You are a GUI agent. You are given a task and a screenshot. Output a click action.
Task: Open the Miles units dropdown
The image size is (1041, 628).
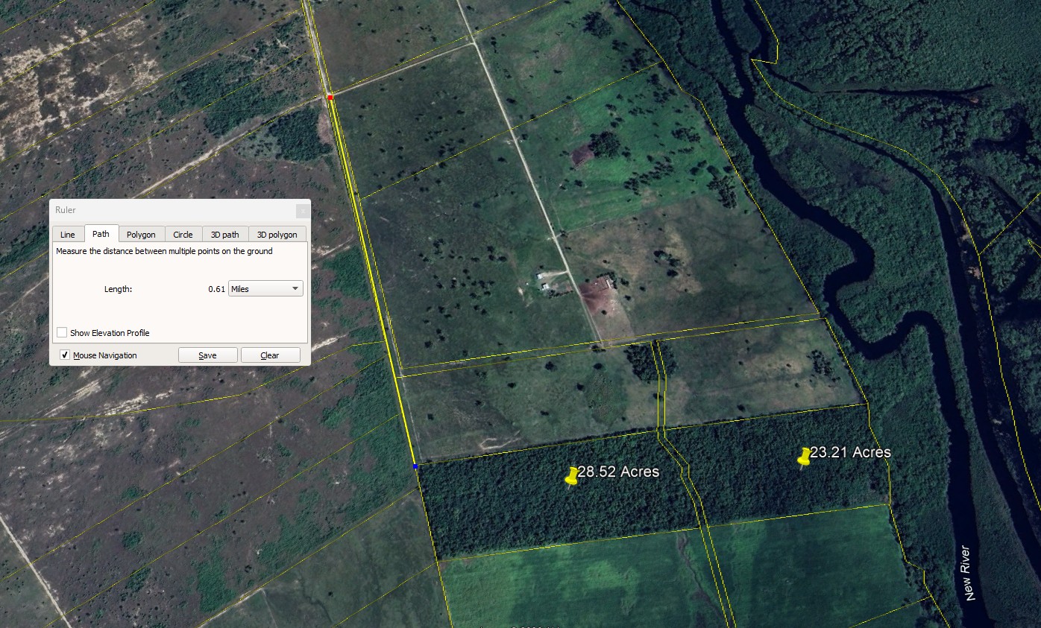point(265,289)
